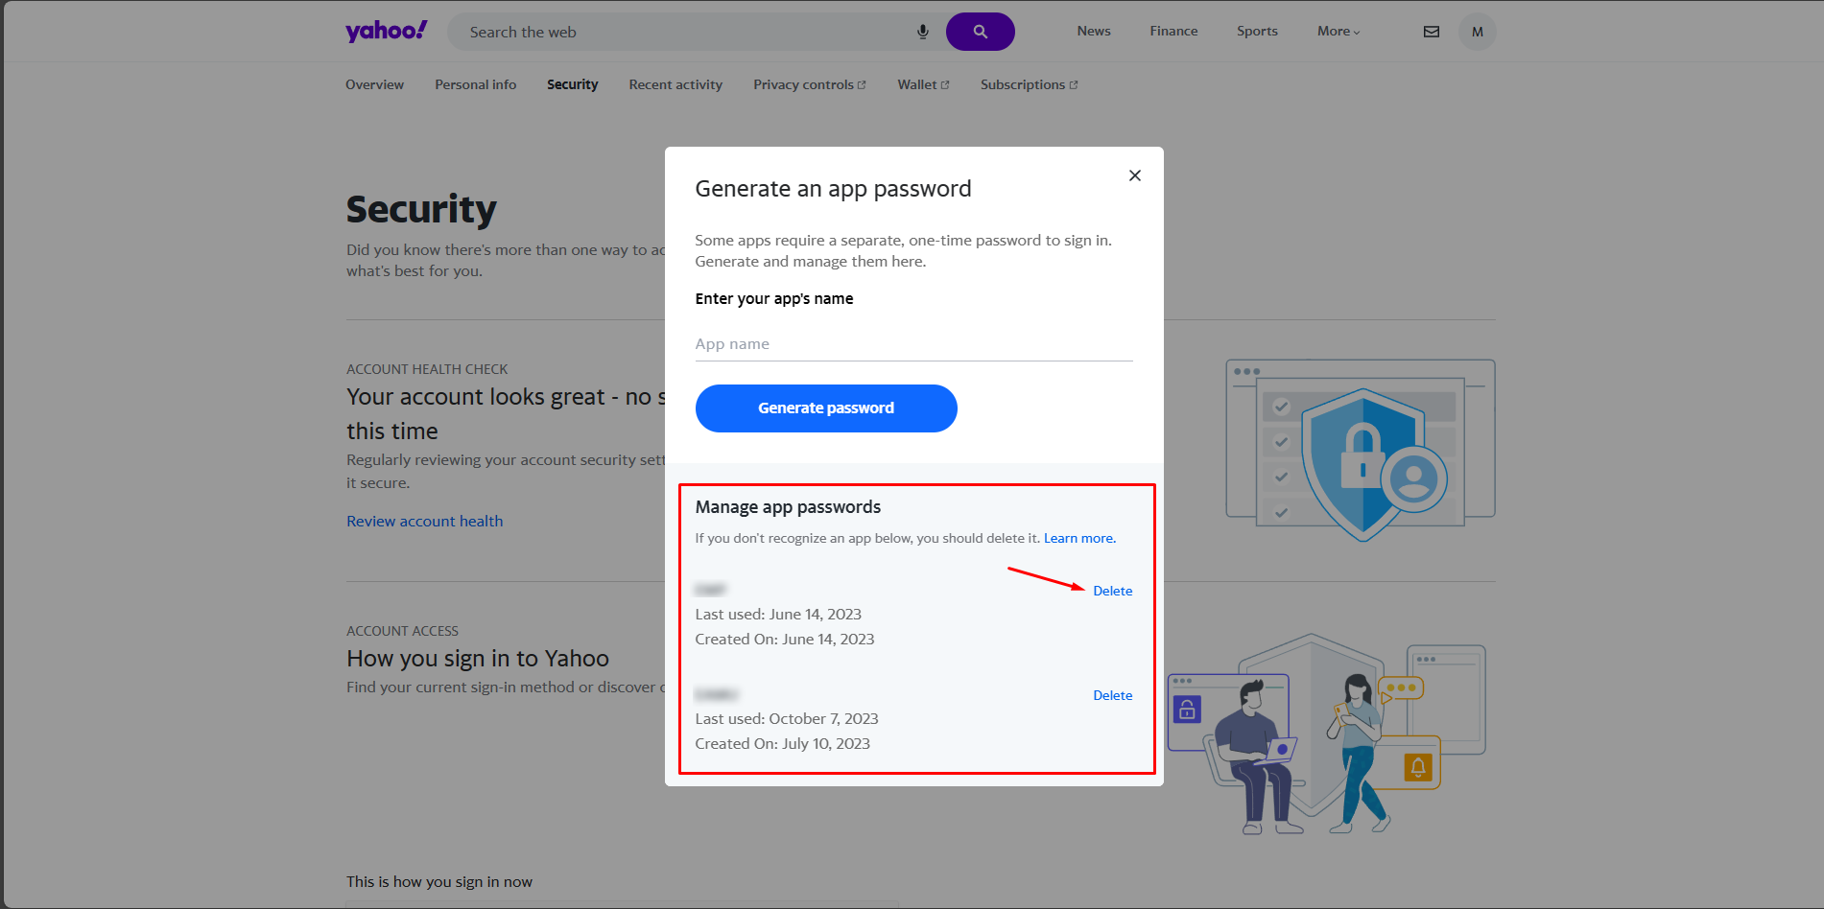Click the purple search magnifier button
This screenshot has width=1824, height=909.
(980, 32)
